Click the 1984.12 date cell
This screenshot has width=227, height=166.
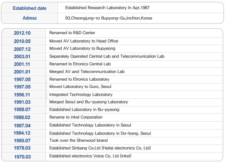pos(22,133)
